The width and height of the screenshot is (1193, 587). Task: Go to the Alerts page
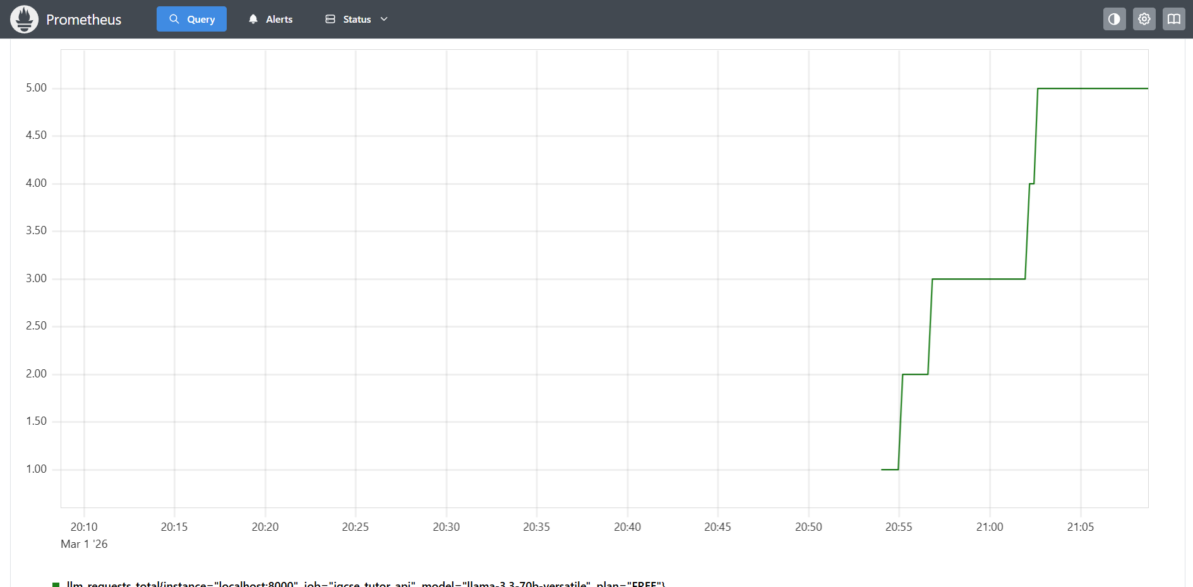point(279,20)
